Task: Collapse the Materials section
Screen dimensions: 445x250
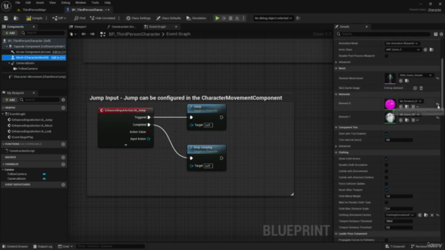Action: pyautogui.click(x=337, y=94)
